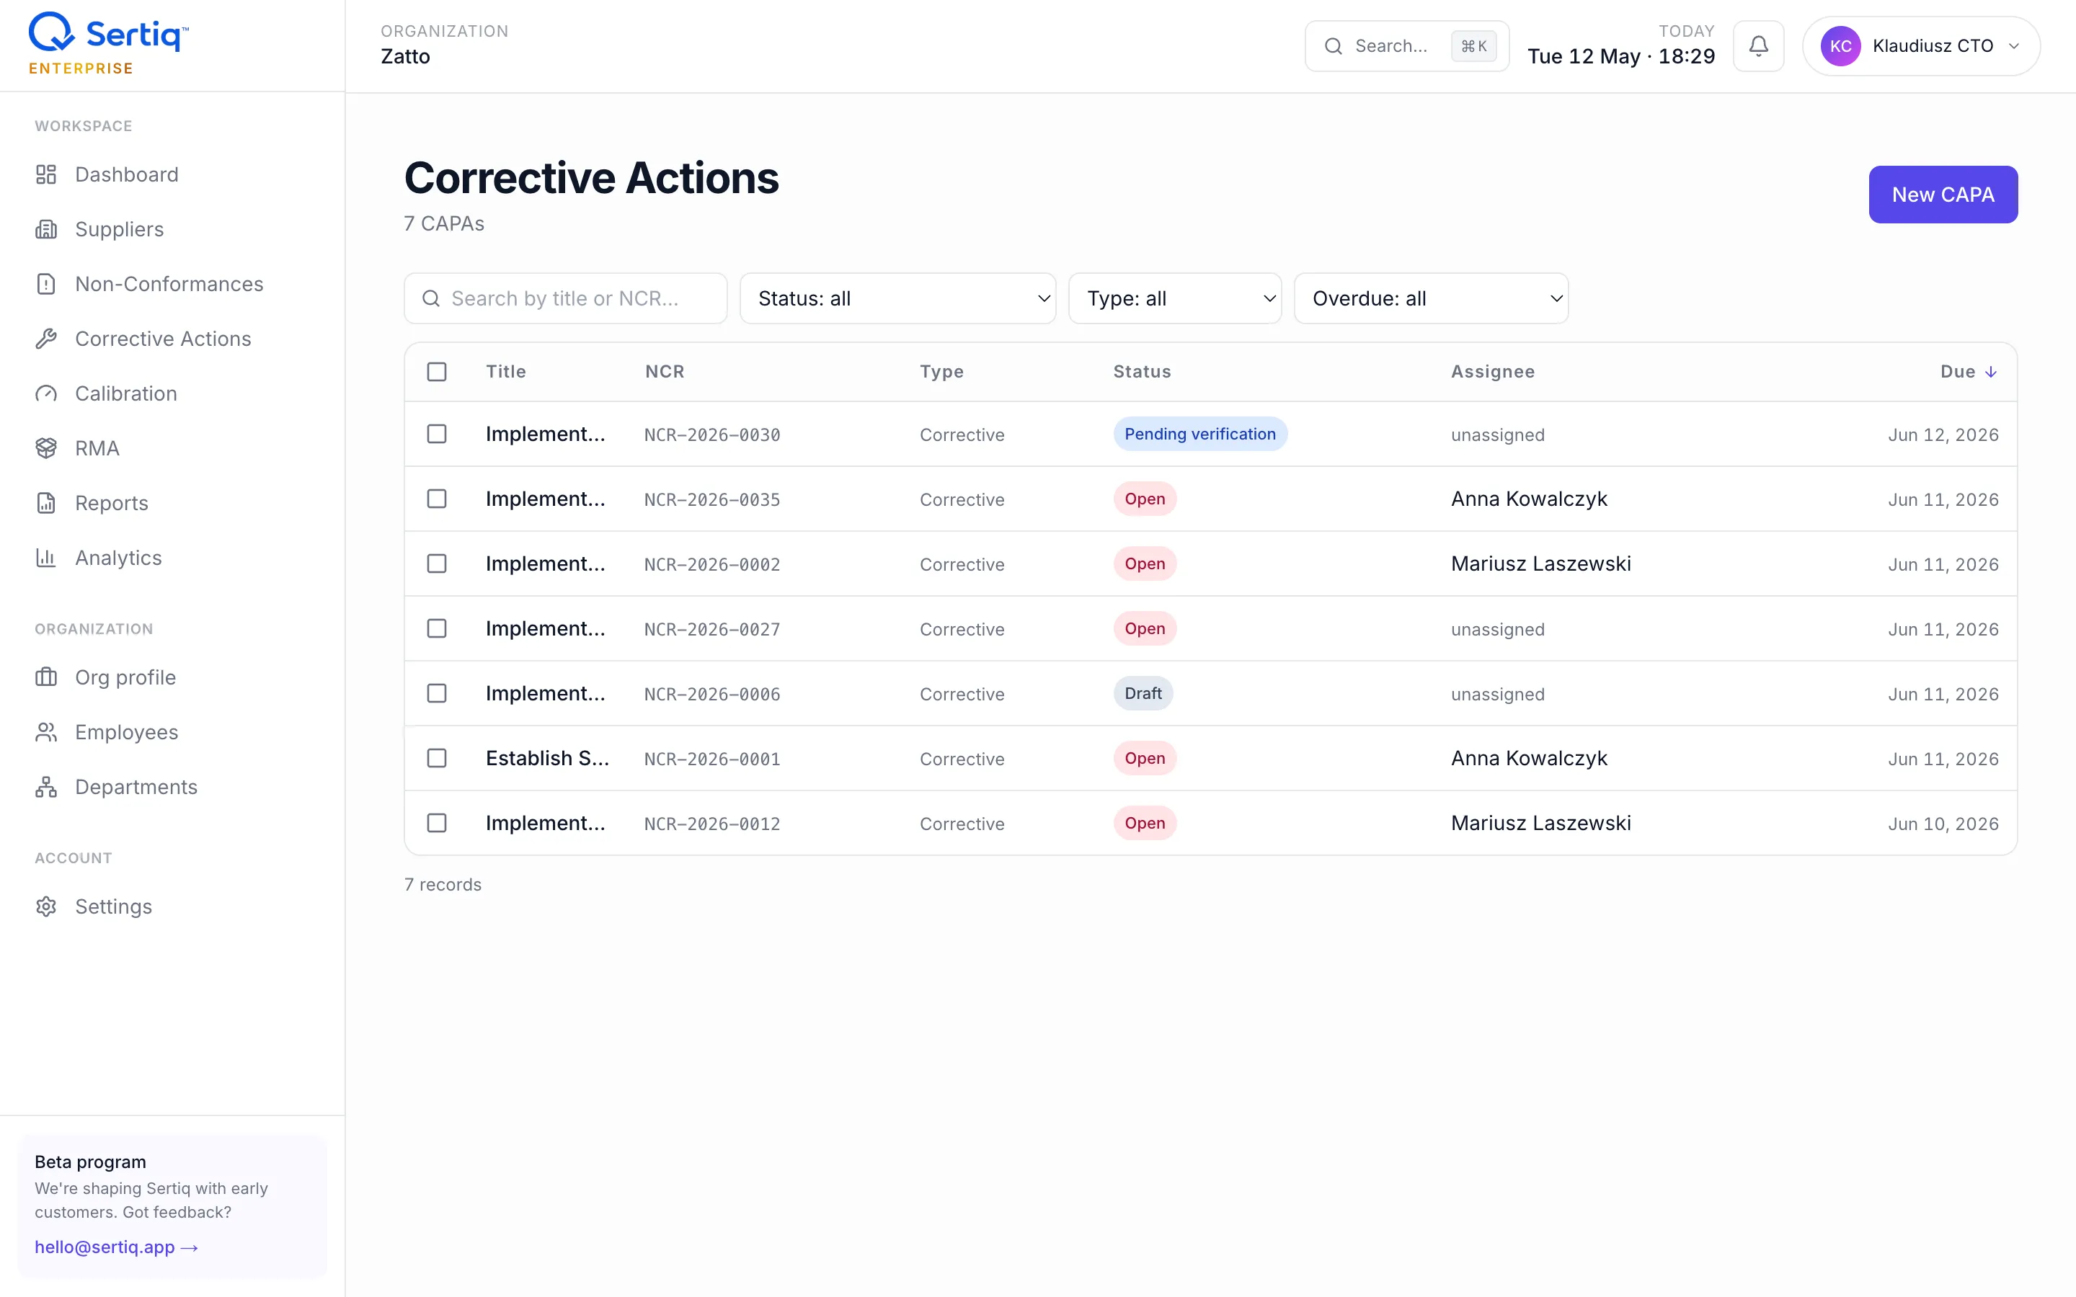Screen dimensions: 2076x1297
Task: Click the Jun 12, 2026 due date
Action: (x=1943, y=435)
